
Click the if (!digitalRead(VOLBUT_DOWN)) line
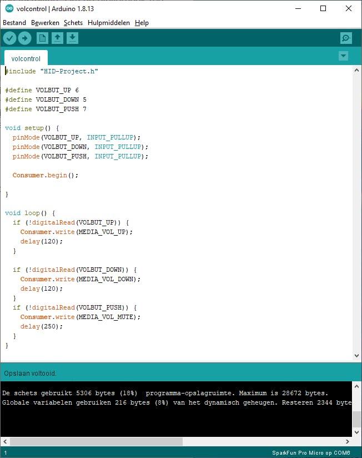(74, 270)
